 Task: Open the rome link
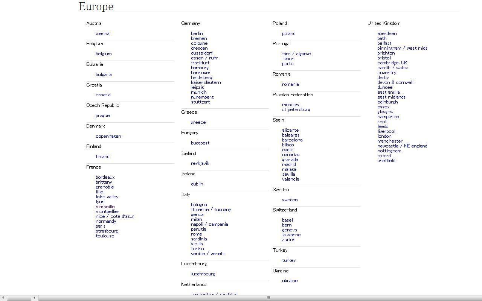click(197, 234)
